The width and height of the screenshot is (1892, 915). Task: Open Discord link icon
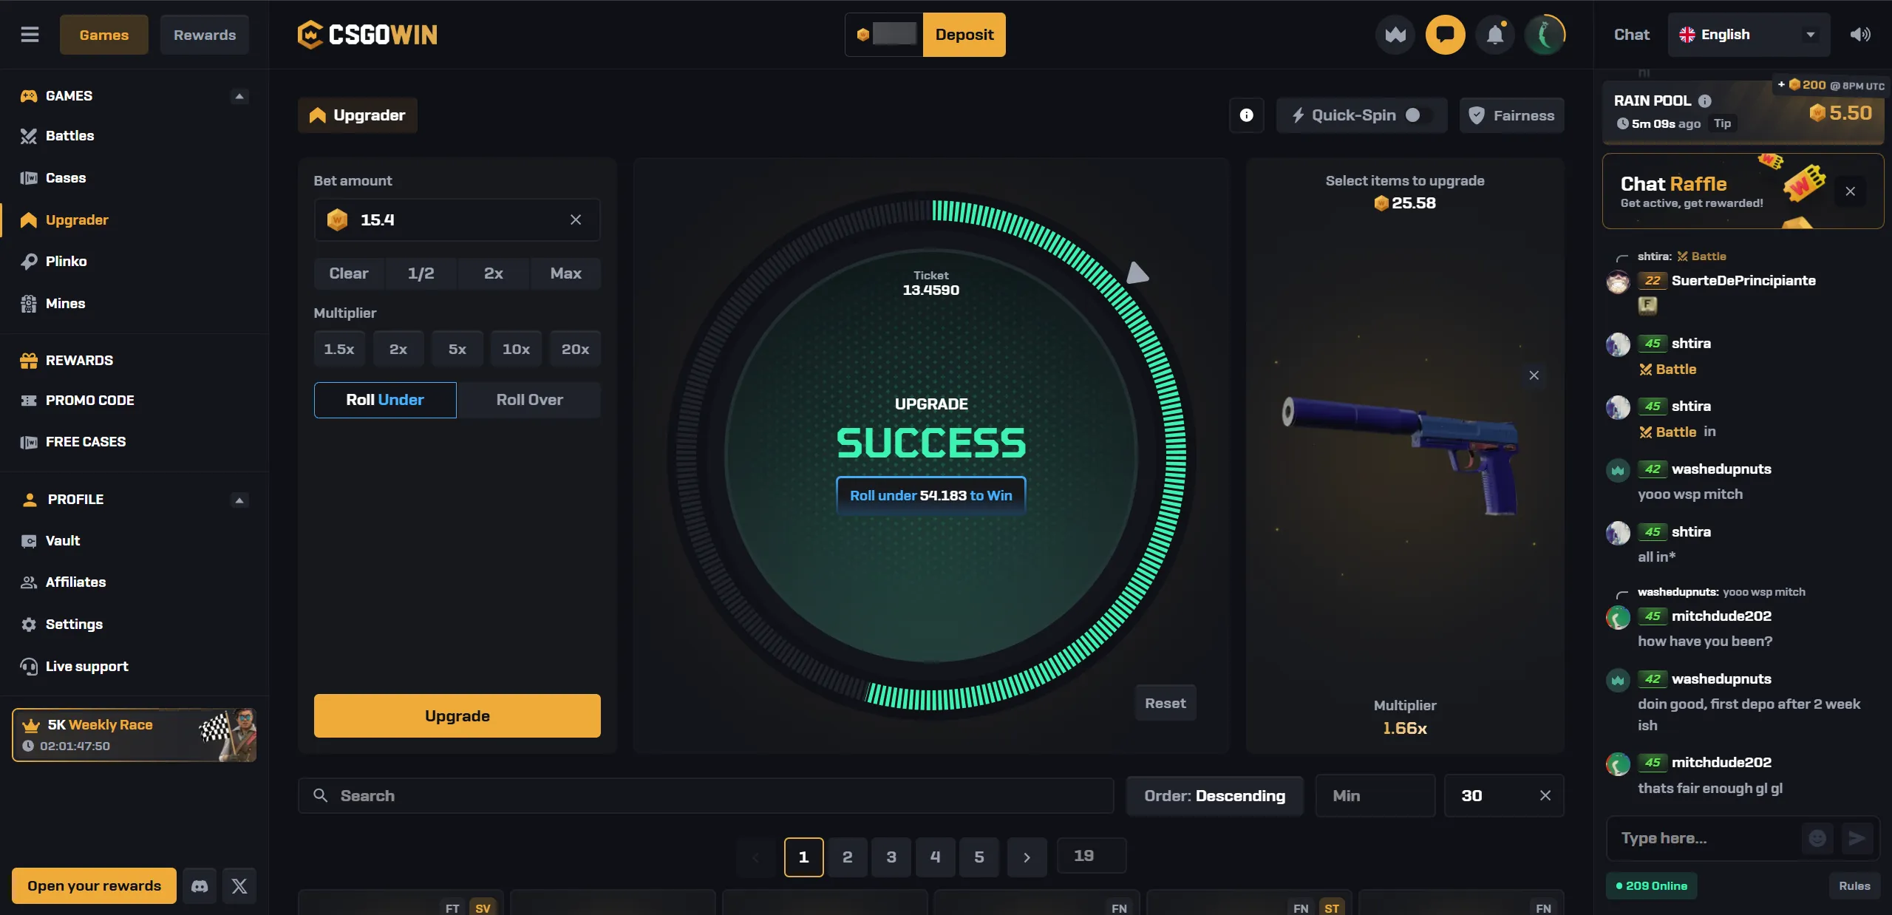[200, 885]
